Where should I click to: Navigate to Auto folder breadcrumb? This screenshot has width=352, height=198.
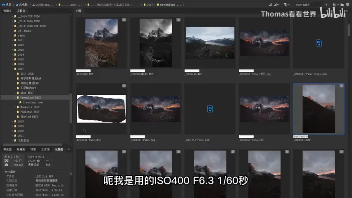(72, 5)
